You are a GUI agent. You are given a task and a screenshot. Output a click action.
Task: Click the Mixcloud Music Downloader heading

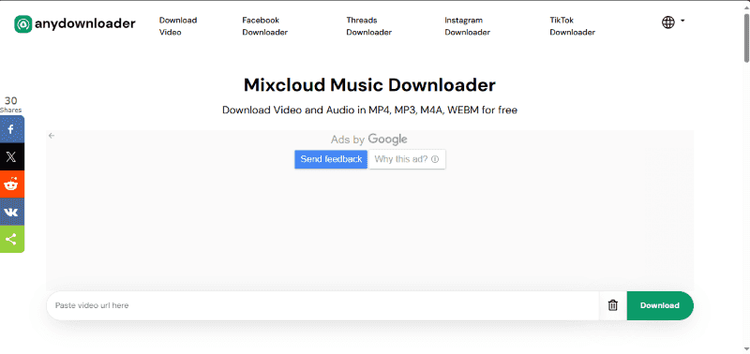coord(369,85)
